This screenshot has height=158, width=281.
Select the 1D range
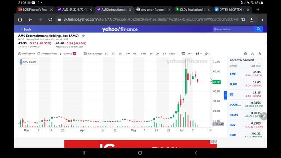click(x=107, y=54)
